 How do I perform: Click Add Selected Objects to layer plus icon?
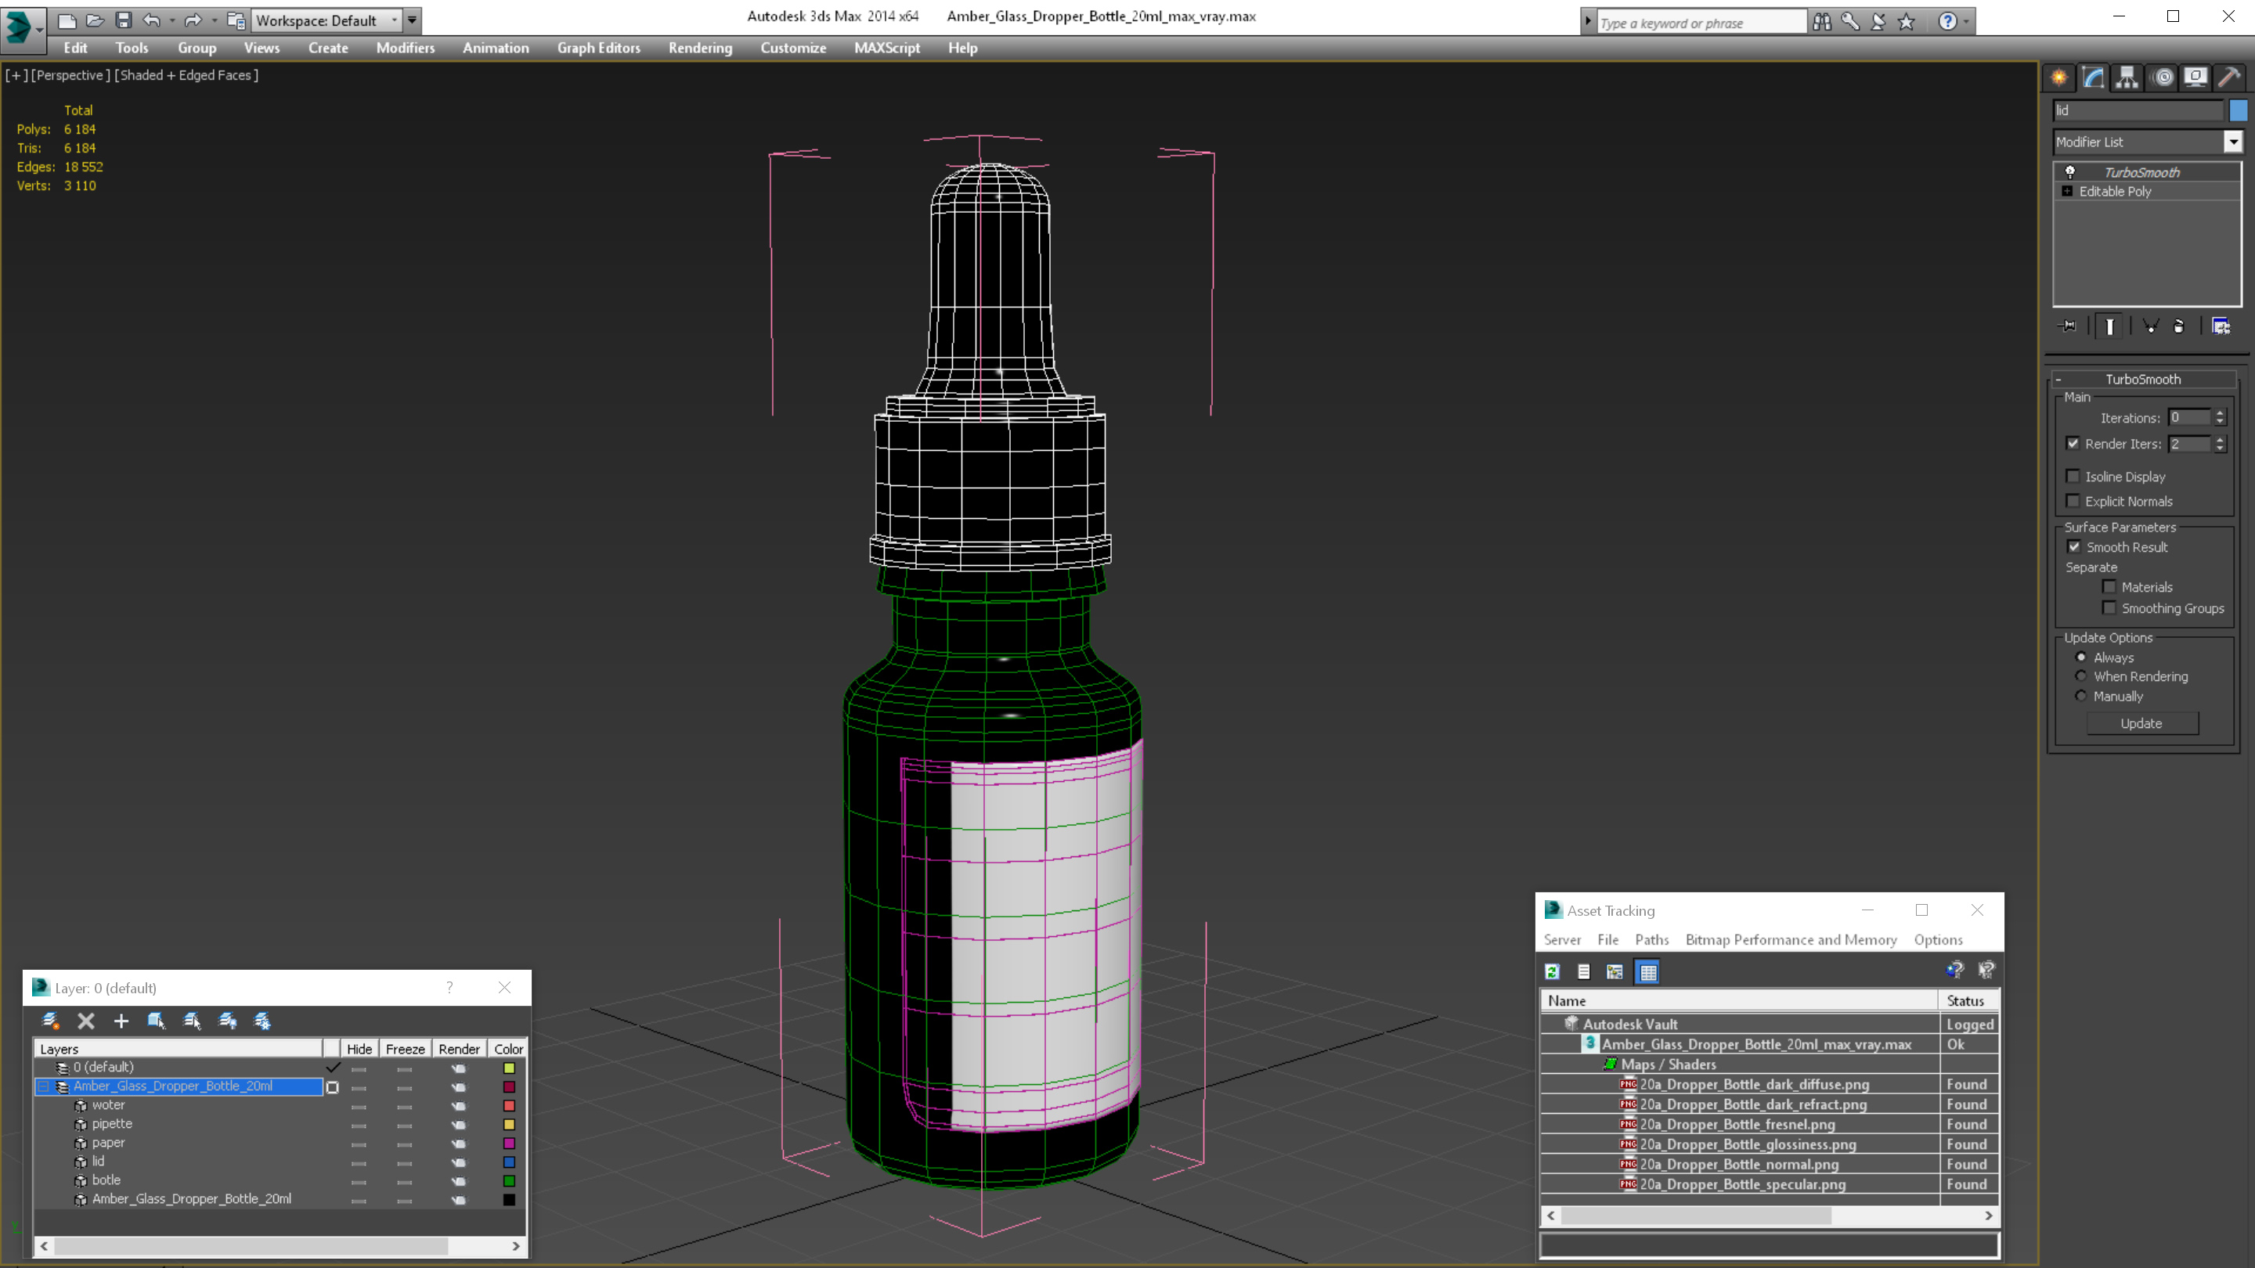tap(121, 1021)
